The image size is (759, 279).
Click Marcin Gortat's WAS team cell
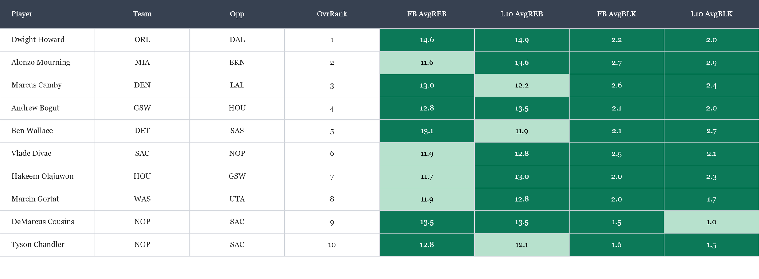pyautogui.click(x=142, y=199)
